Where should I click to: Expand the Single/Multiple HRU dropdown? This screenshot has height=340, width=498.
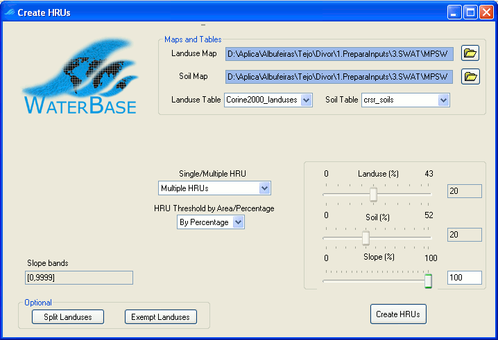[x=264, y=188]
